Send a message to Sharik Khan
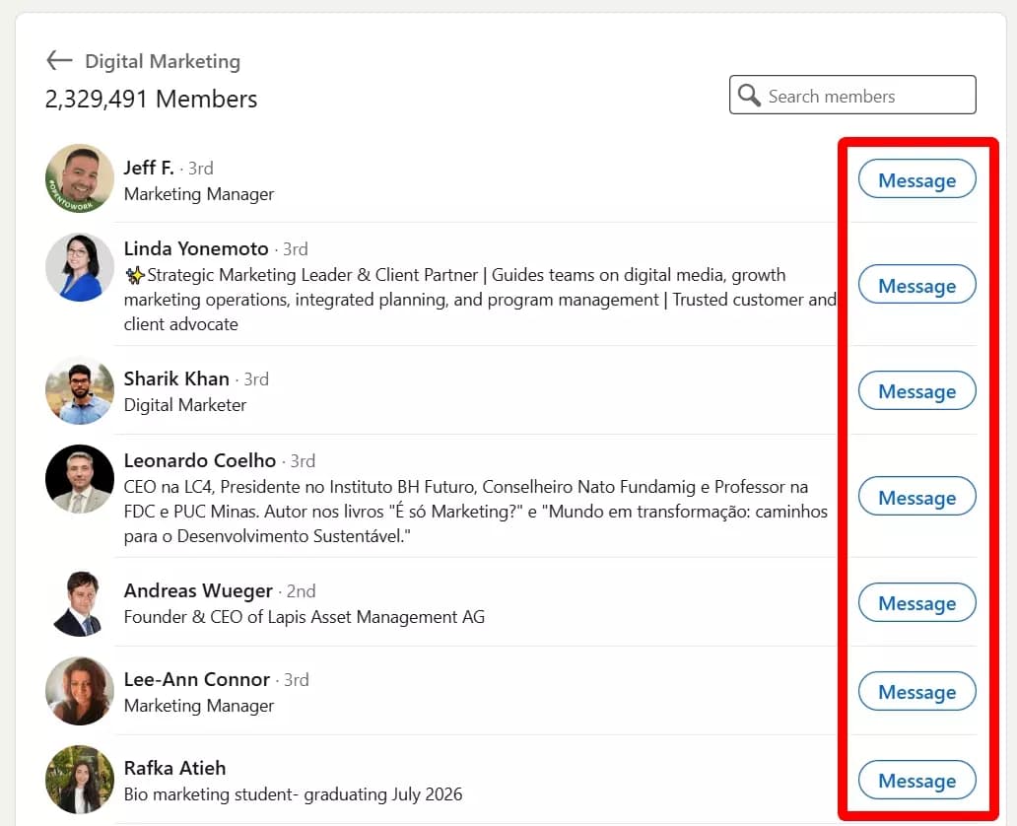This screenshot has height=826, width=1017. point(916,391)
